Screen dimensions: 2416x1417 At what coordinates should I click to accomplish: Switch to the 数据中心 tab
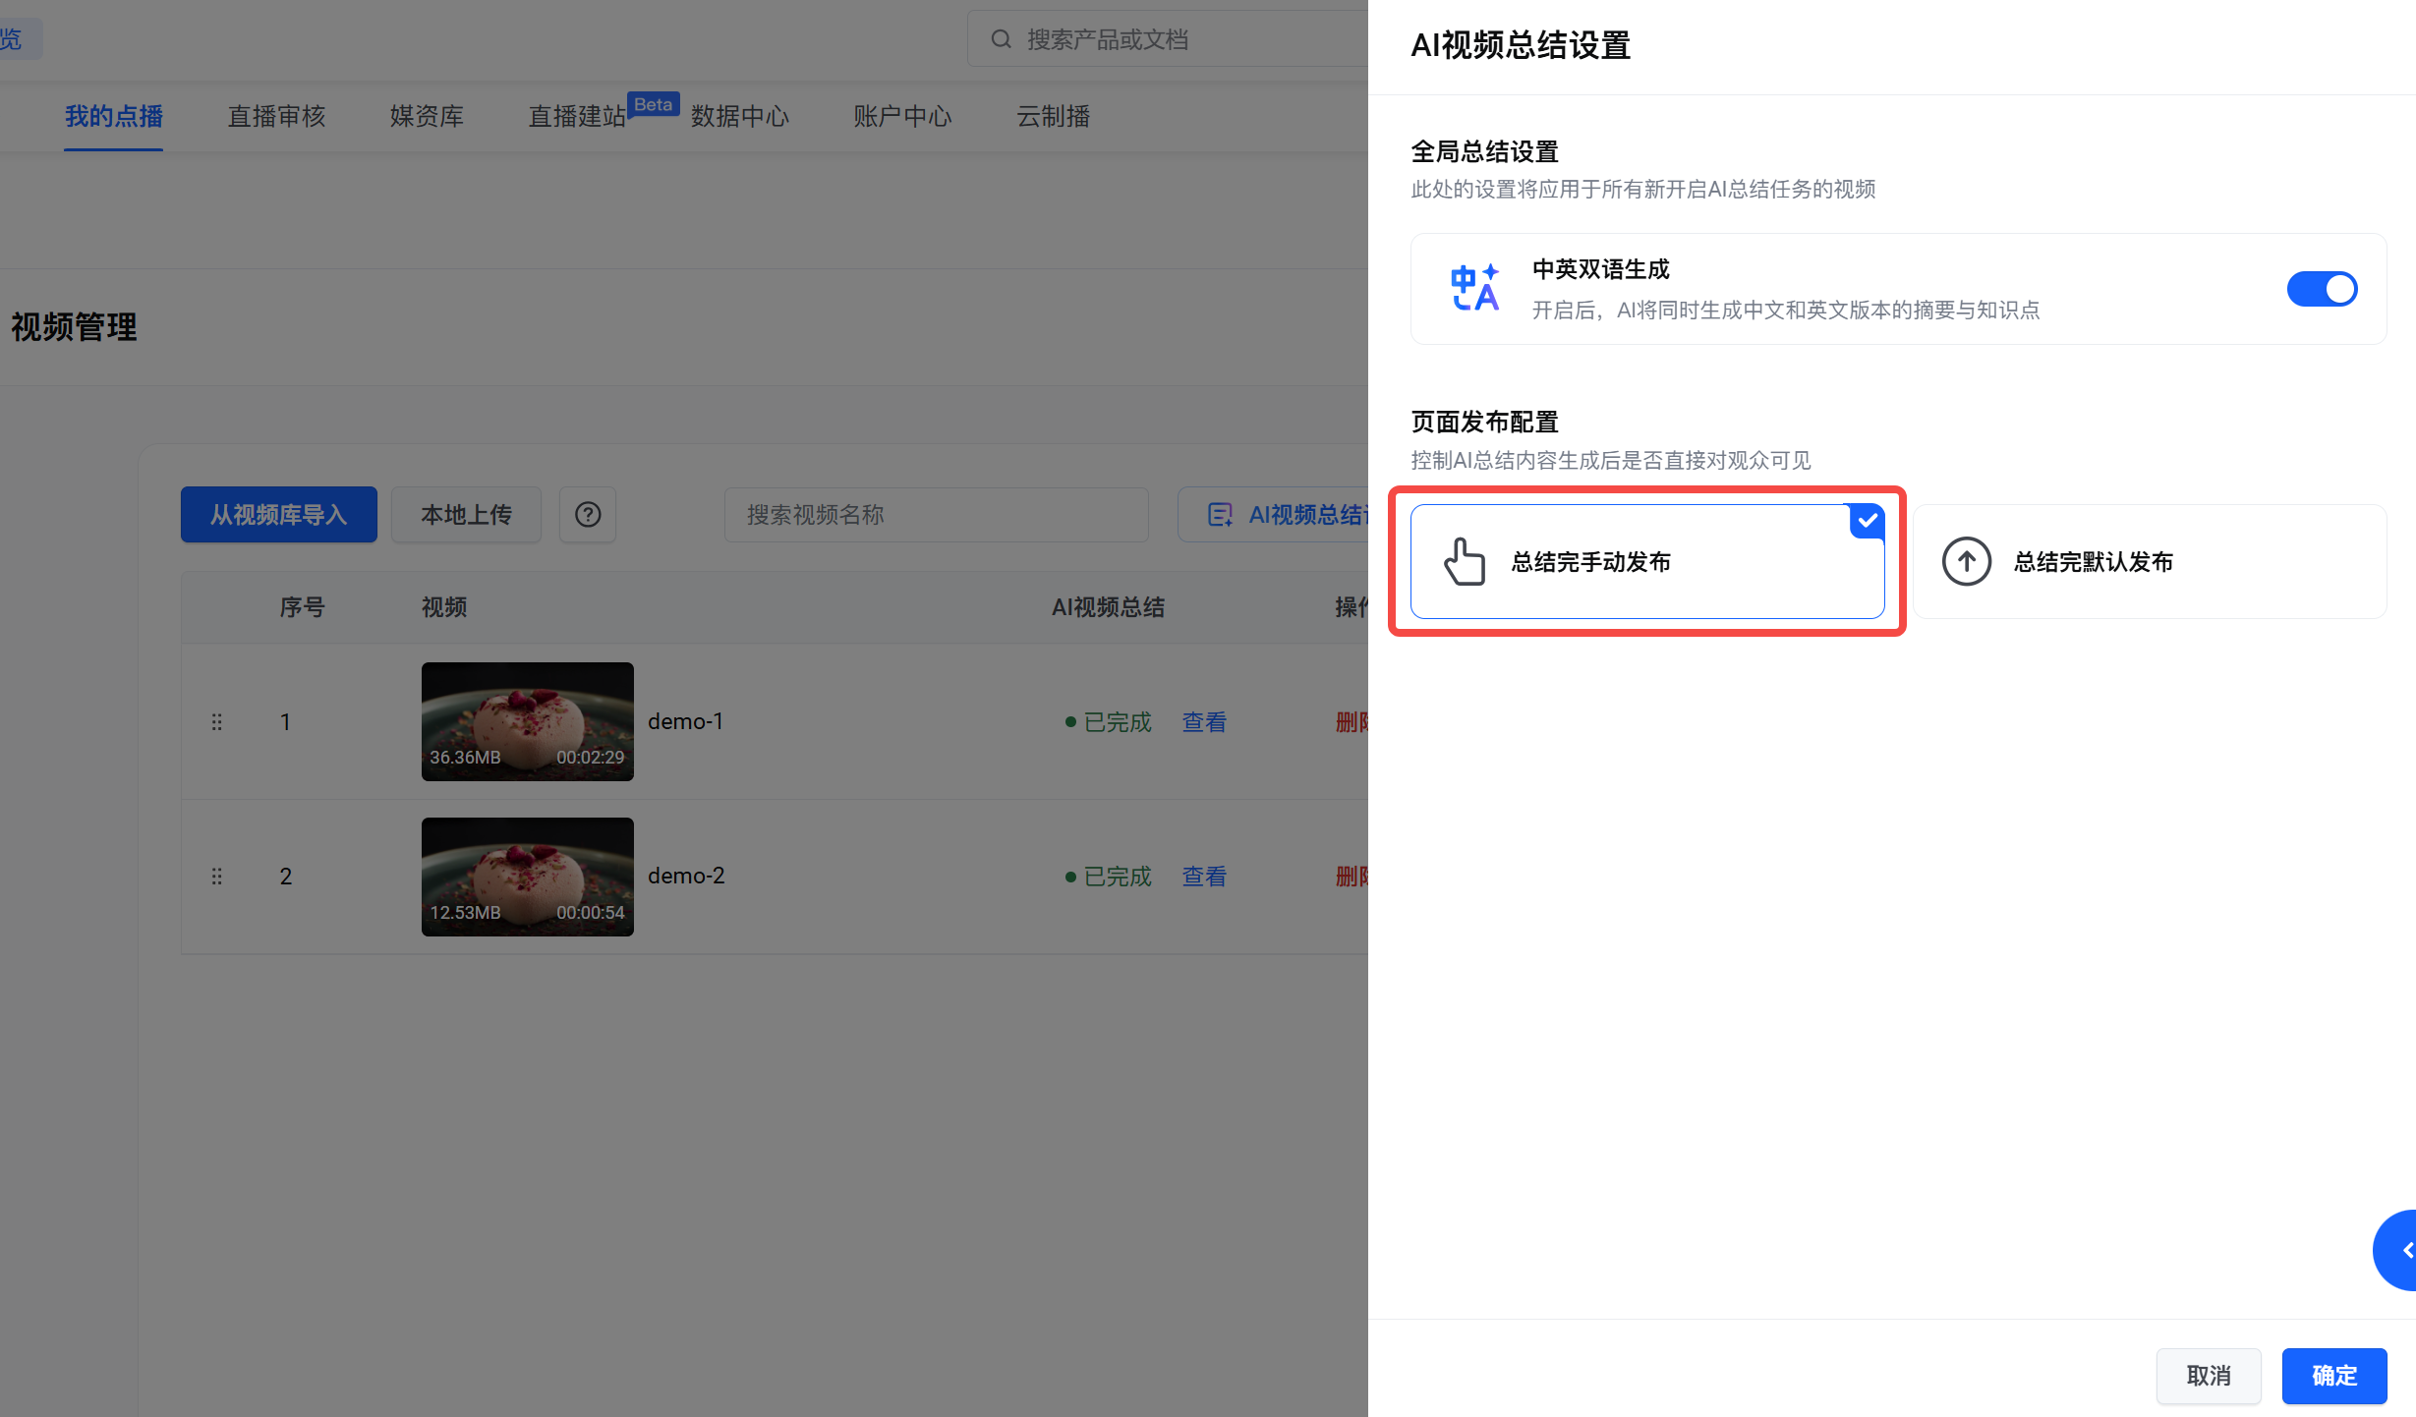739,117
